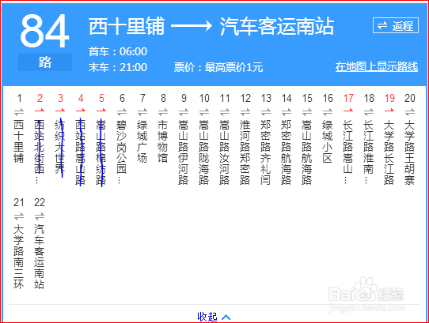Click the transfer arrows icon under stop 7
429x323 pixels.
coord(142,112)
